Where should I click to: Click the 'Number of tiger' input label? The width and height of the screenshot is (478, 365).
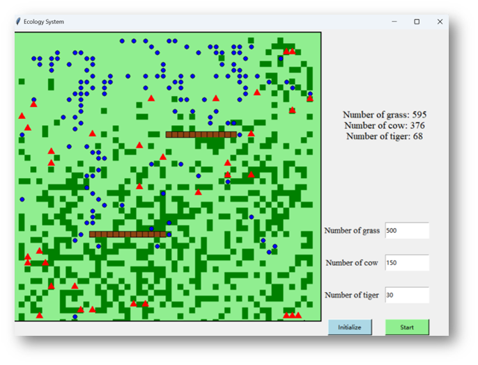click(352, 295)
